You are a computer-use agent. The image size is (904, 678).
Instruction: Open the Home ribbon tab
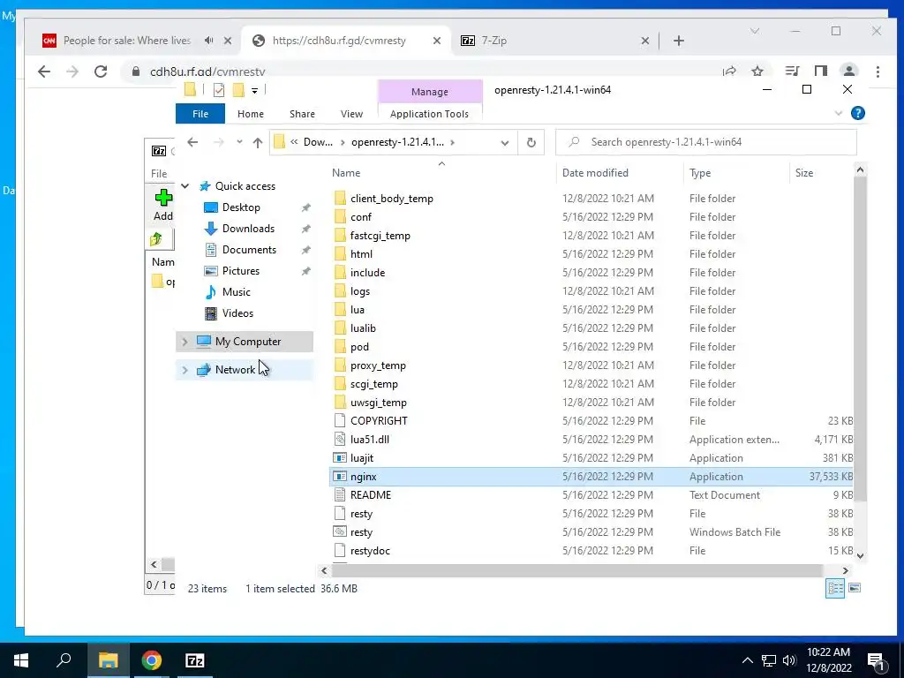coord(250,114)
